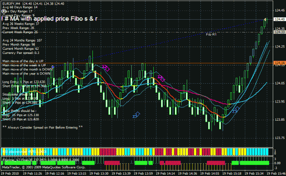Image resolution: width=286 pixels, height=176 pixels.
Task: Click 'Prev Week Range: 28' text
Action: tap(18, 28)
